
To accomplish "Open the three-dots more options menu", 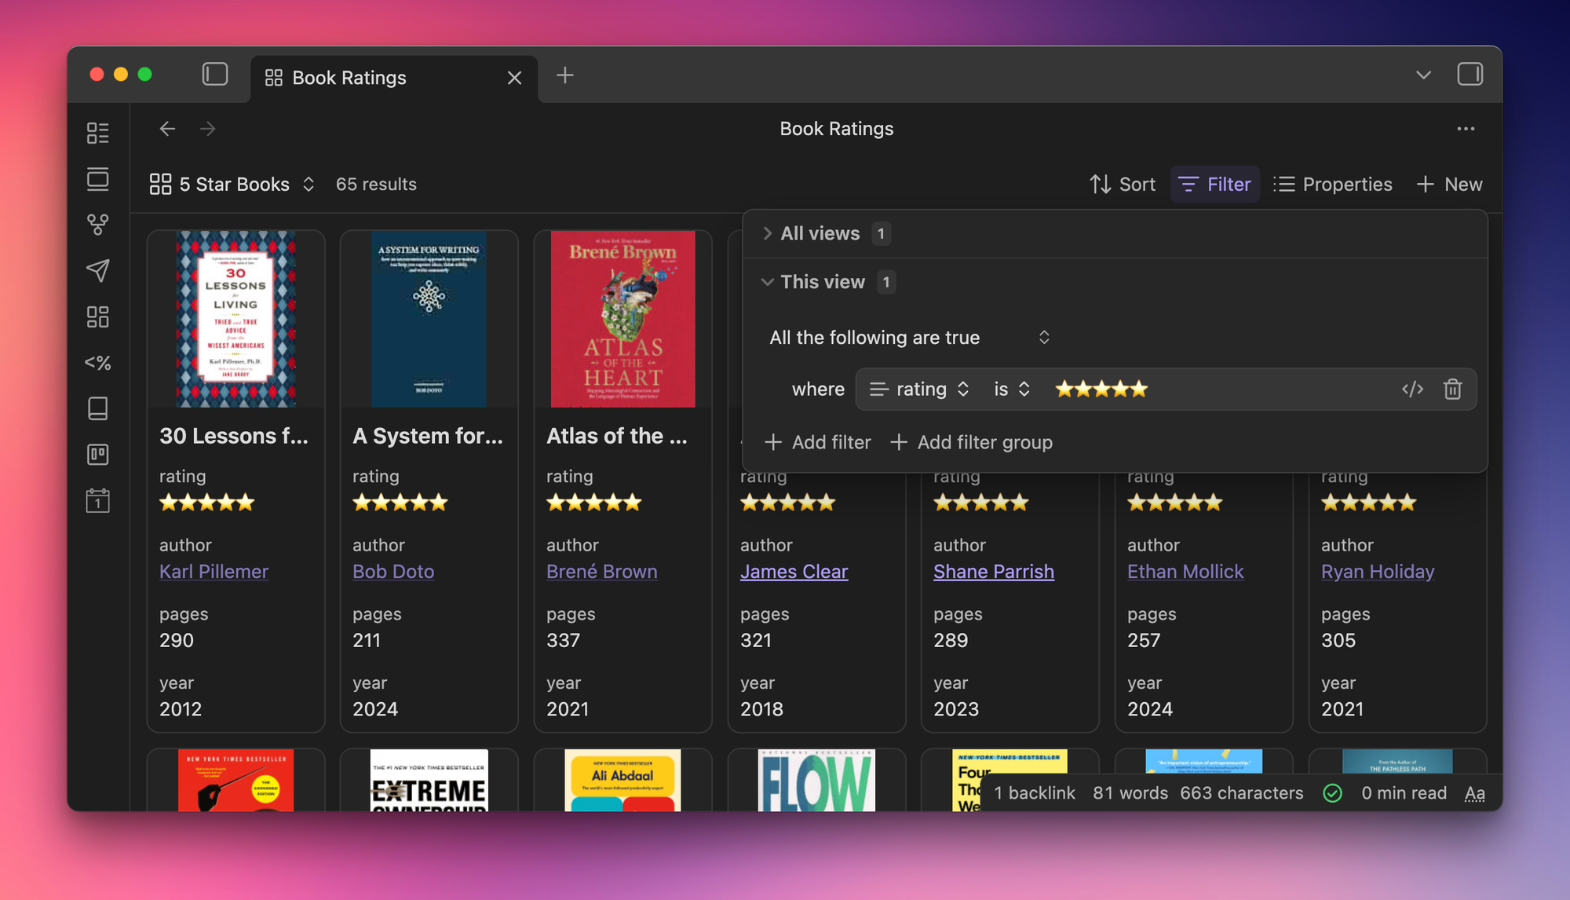I will tap(1466, 129).
